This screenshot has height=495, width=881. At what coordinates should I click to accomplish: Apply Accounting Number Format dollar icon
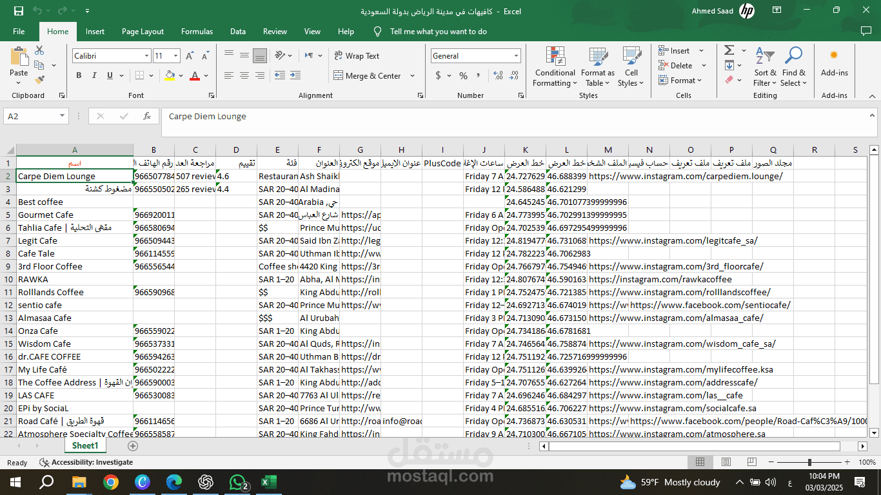point(439,75)
